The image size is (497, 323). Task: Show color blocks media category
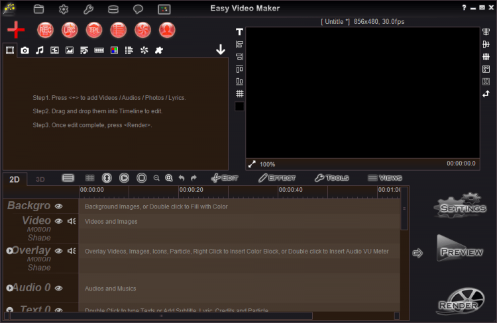pos(114,50)
